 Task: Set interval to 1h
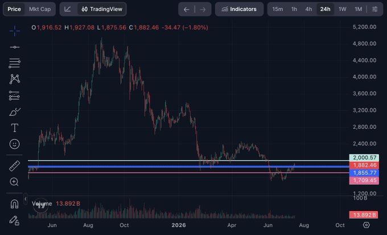coord(294,9)
